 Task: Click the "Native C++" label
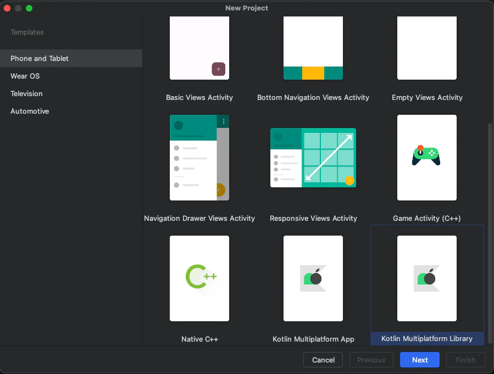[199, 339]
